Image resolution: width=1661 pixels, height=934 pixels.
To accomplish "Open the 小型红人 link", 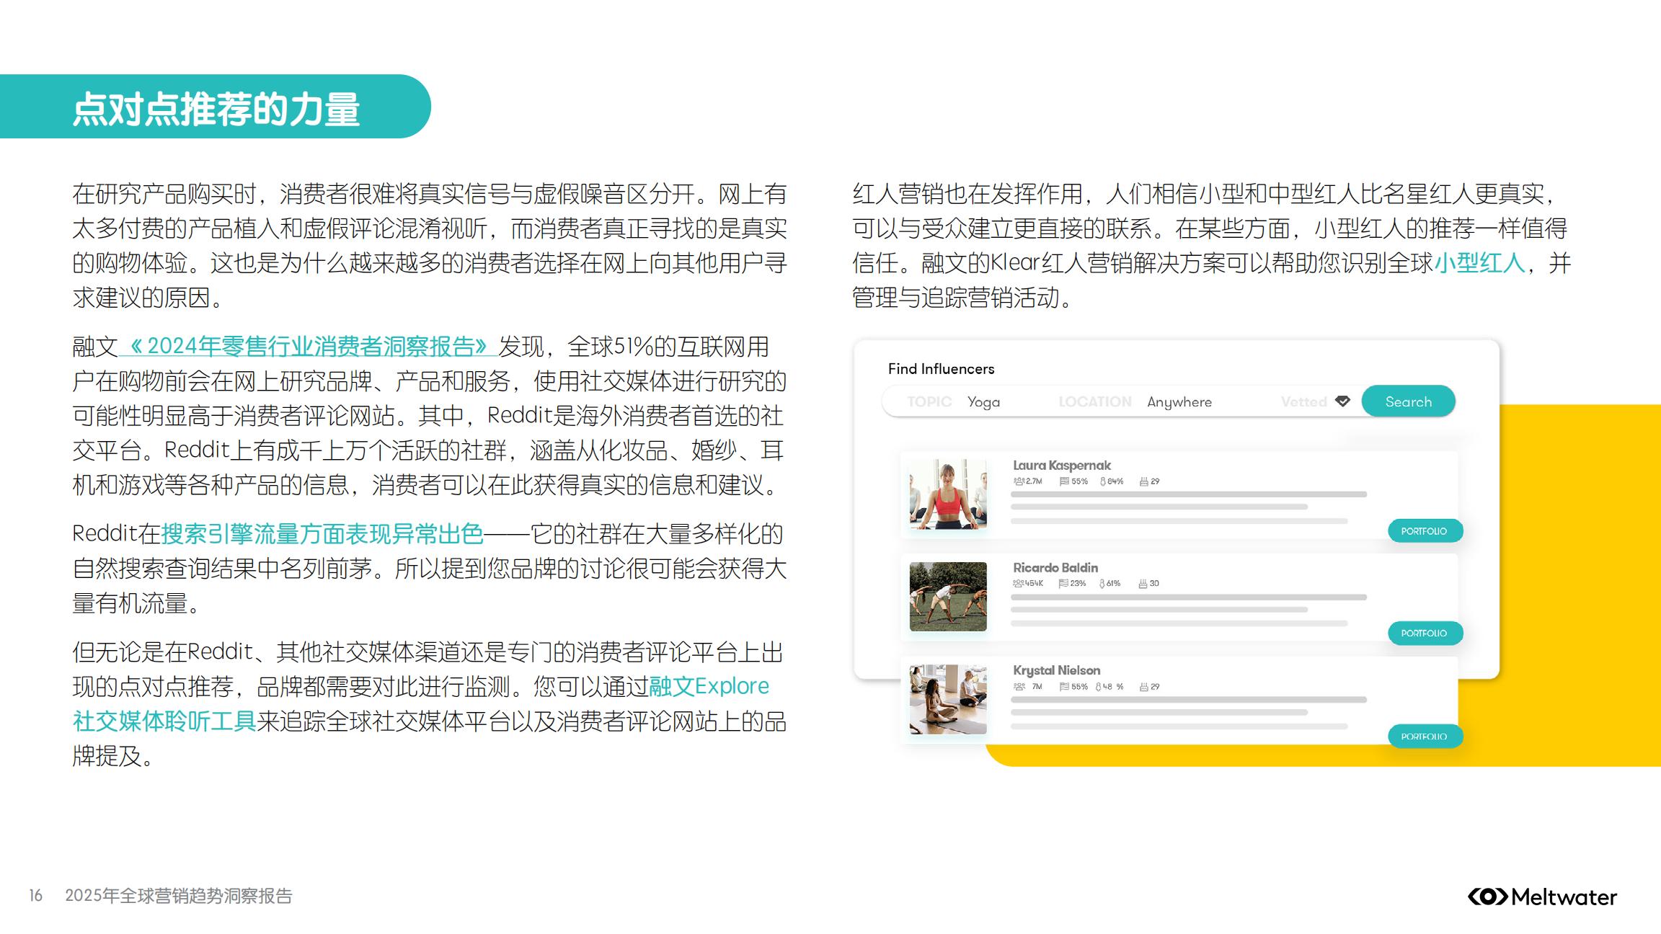I will coord(1479,263).
